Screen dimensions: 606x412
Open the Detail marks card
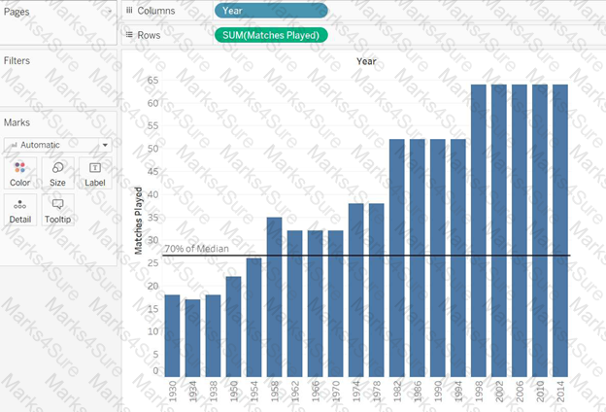20,210
